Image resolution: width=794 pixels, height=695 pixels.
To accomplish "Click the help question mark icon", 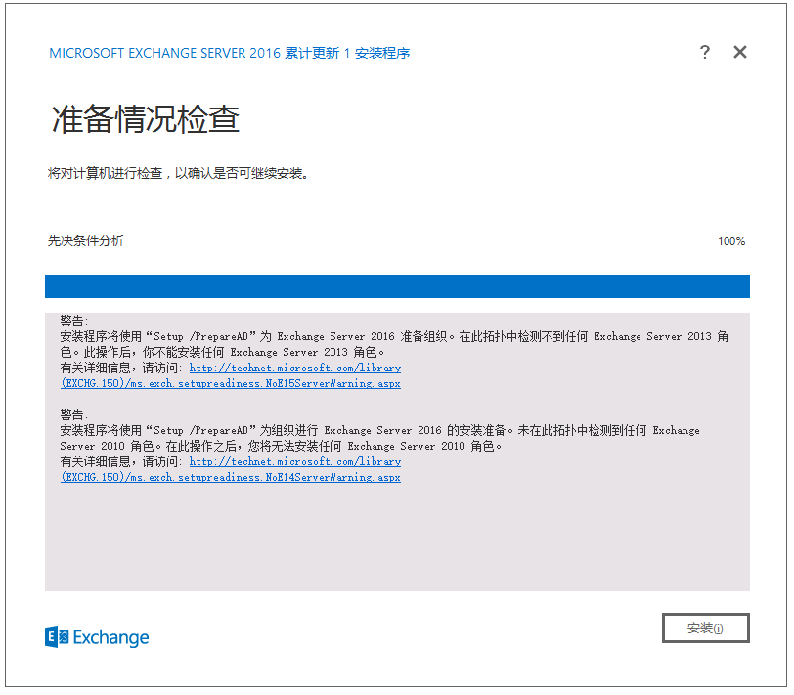I will click(x=705, y=53).
